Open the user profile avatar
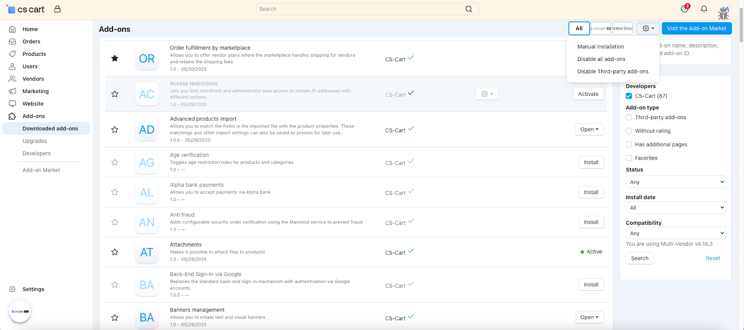 click(x=724, y=9)
